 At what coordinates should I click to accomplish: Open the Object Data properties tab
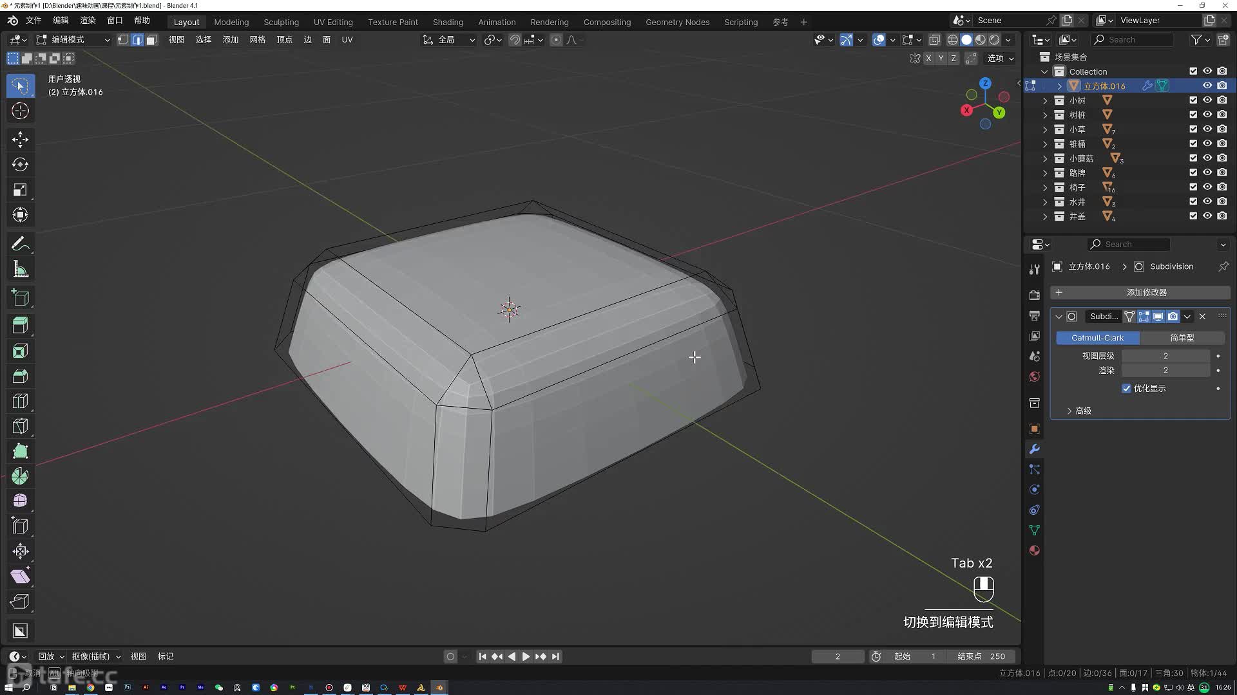point(1034,530)
